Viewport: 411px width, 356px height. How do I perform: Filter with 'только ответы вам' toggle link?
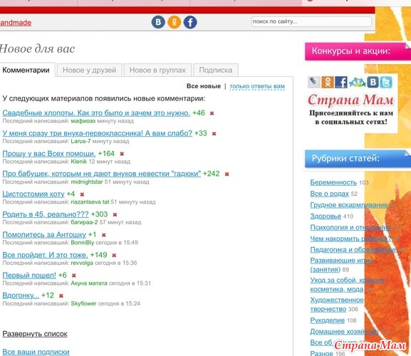pos(257,86)
